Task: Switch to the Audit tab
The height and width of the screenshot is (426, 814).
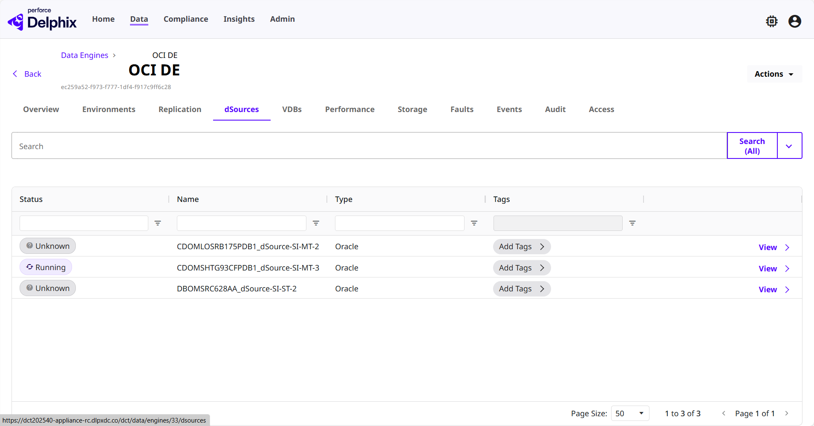Action: pos(555,109)
